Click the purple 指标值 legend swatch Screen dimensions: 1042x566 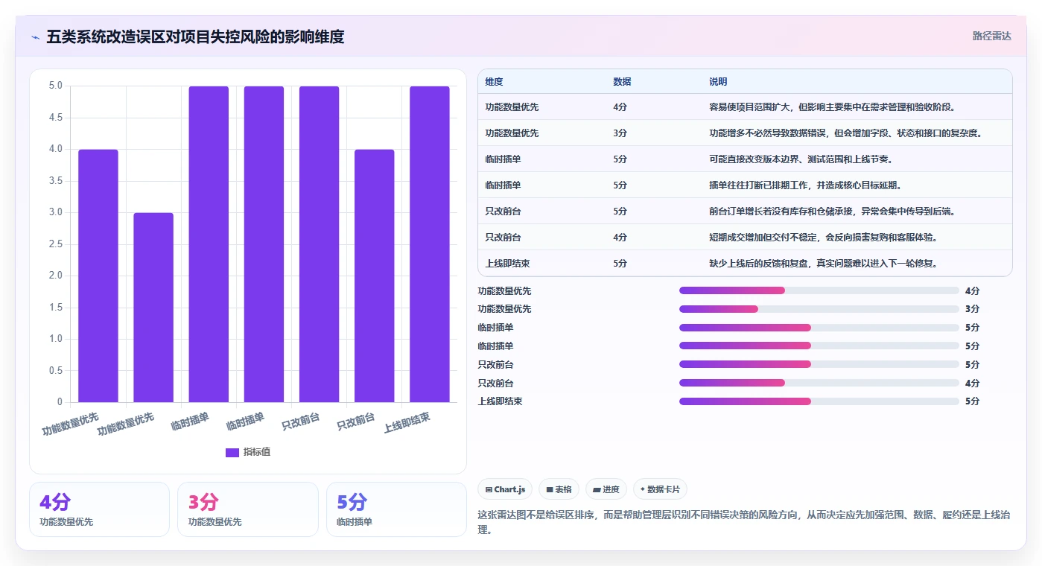(232, 452)
